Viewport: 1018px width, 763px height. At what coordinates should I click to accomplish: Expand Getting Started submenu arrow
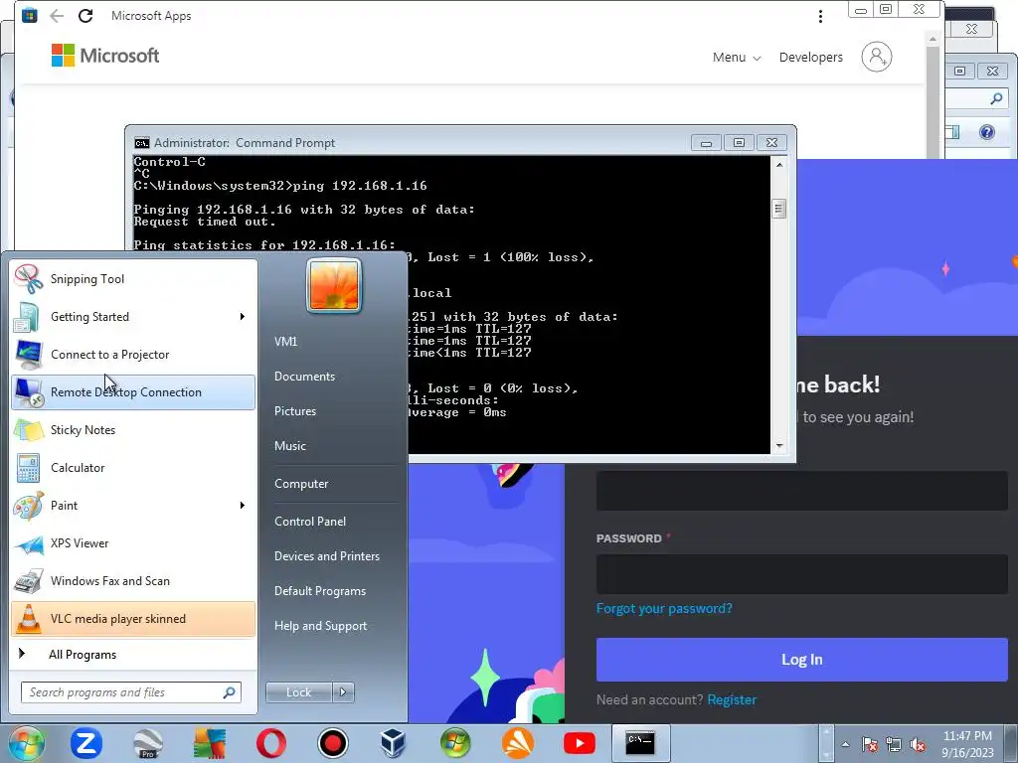coord(243,317)
